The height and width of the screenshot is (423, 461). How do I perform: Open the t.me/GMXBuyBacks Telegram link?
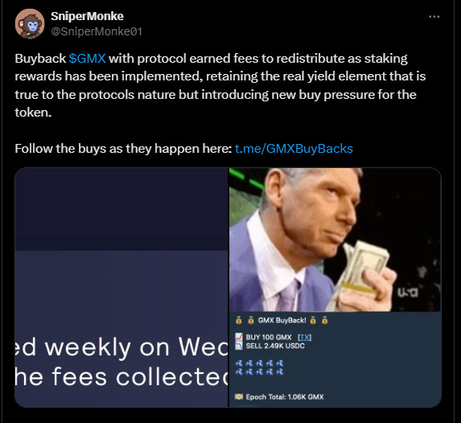click(294, 149)
